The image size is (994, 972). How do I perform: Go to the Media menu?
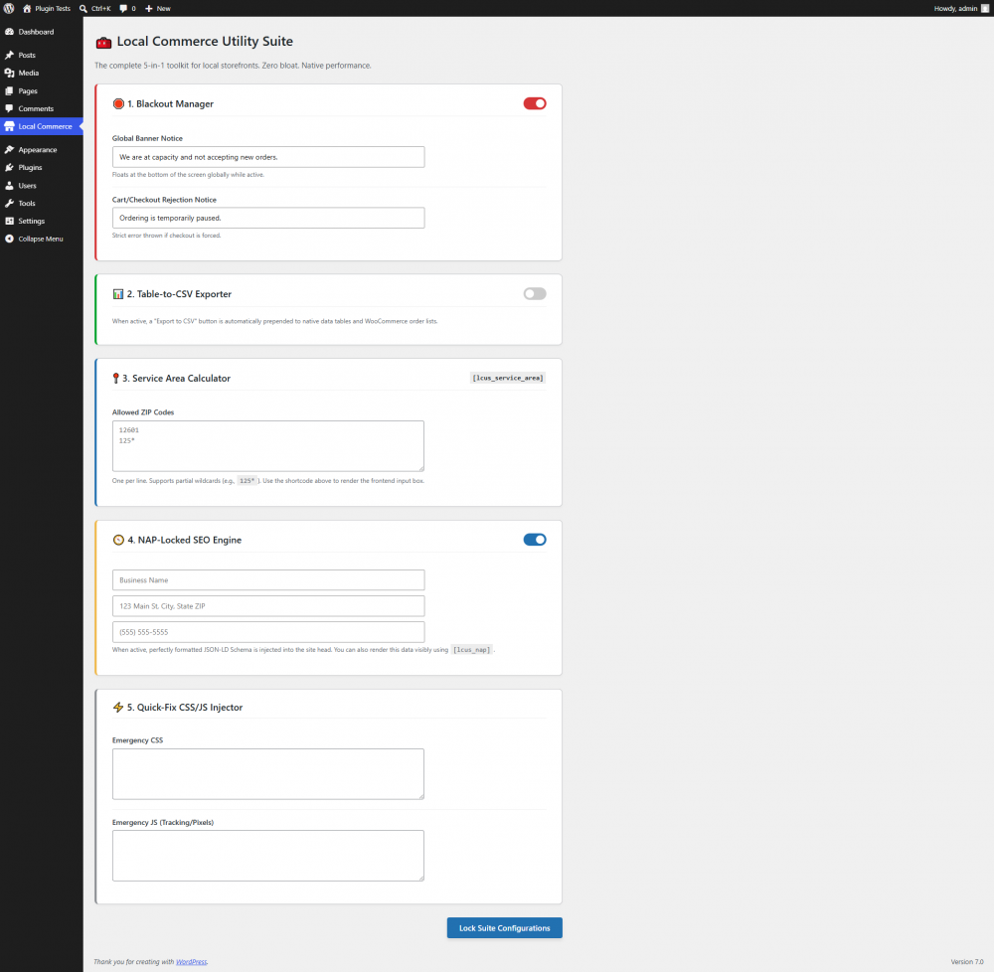coord(41,73)
